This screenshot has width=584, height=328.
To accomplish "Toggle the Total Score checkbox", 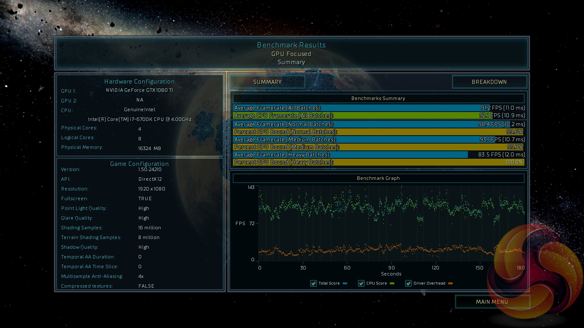I will click(314, 283).
